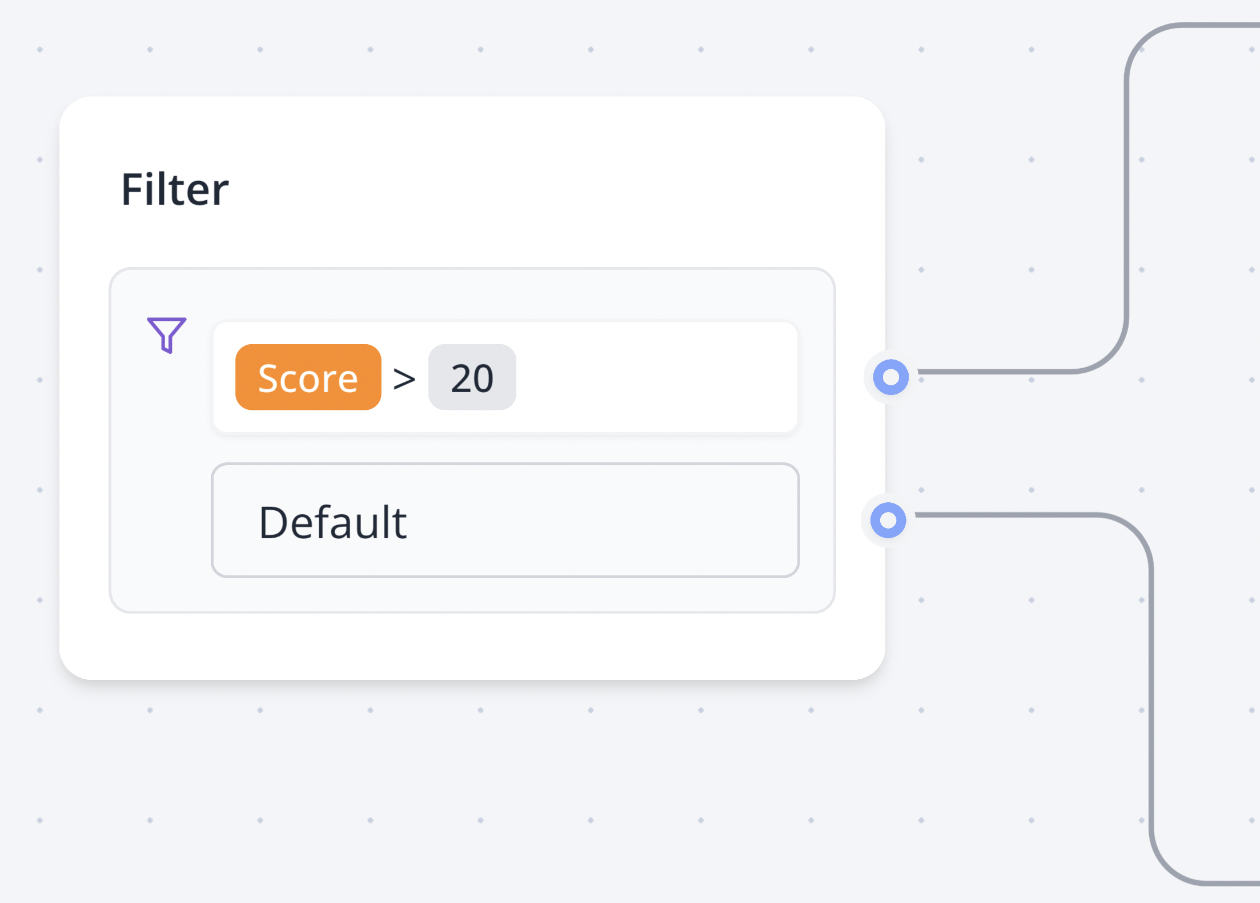Click the purple funnel filter icon
The width and height of the screenshot is (1260, 903).
pyautogui.click(x=166, y=334)
